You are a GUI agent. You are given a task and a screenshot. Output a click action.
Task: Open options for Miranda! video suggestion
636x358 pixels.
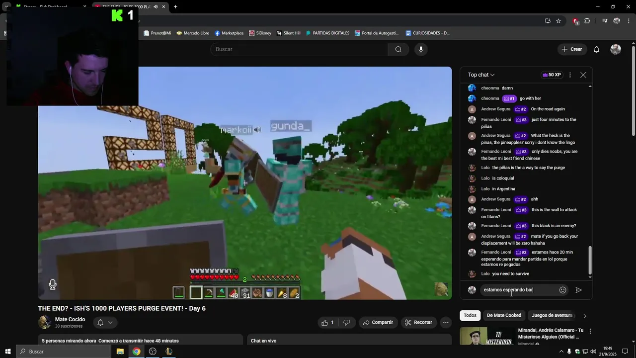pyautogui.click(x=590, y=331)
